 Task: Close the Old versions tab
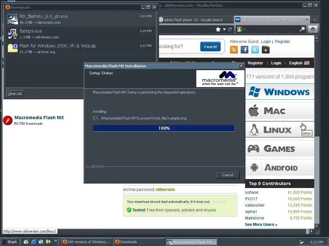307,20
